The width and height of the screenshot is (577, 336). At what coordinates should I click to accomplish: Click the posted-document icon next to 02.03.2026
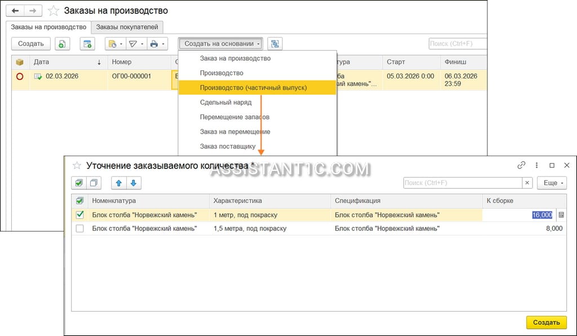(x=38, y=77)
